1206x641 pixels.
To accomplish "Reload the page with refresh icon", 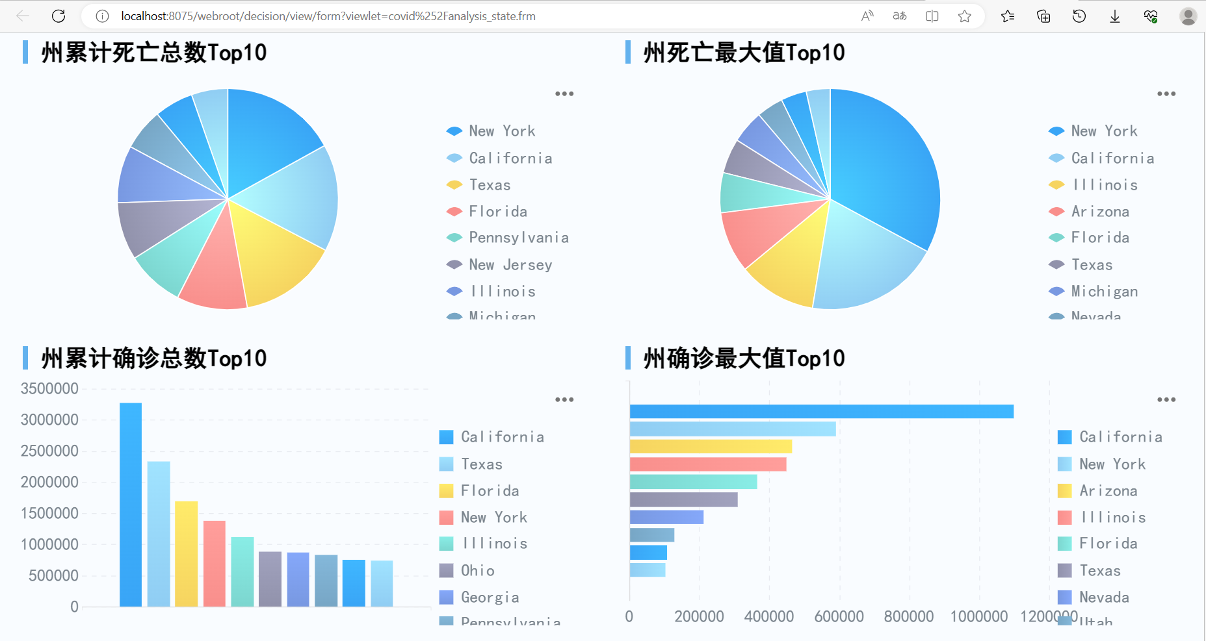I will click(59, 16).
